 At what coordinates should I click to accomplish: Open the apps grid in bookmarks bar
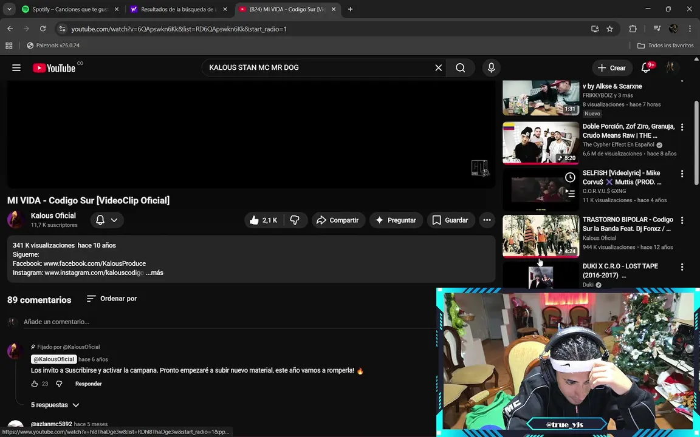(x=9, y=46)
